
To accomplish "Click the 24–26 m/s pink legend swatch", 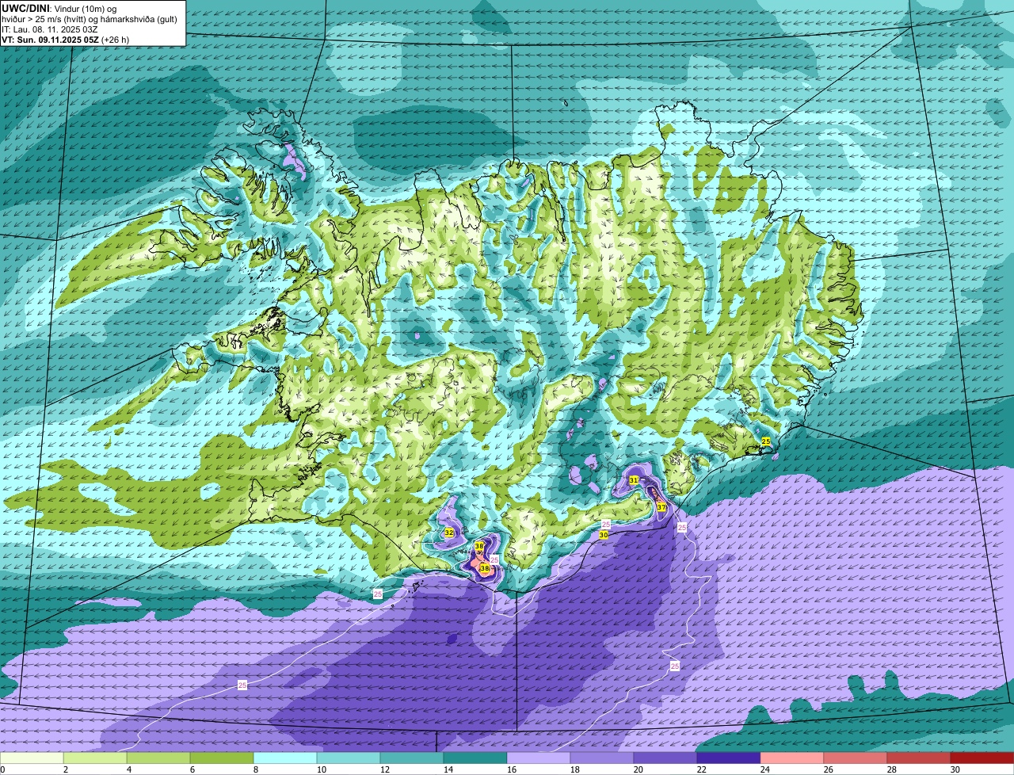I will (x=792, y=758).
